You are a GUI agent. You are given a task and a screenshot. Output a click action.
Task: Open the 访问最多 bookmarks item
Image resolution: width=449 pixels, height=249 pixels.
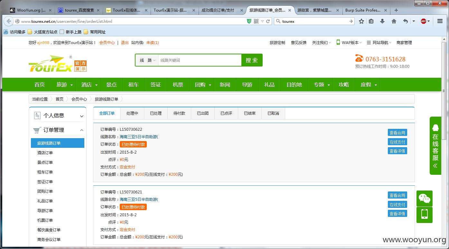tap(14, 32)
